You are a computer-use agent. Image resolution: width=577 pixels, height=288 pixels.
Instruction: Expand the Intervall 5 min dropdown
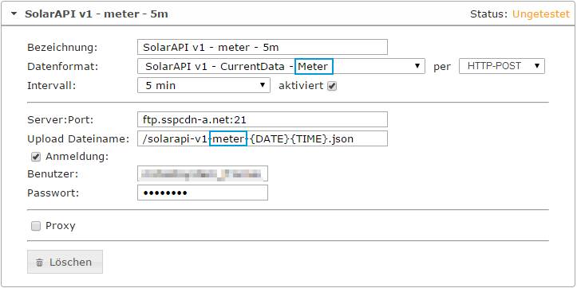(204, 85)
